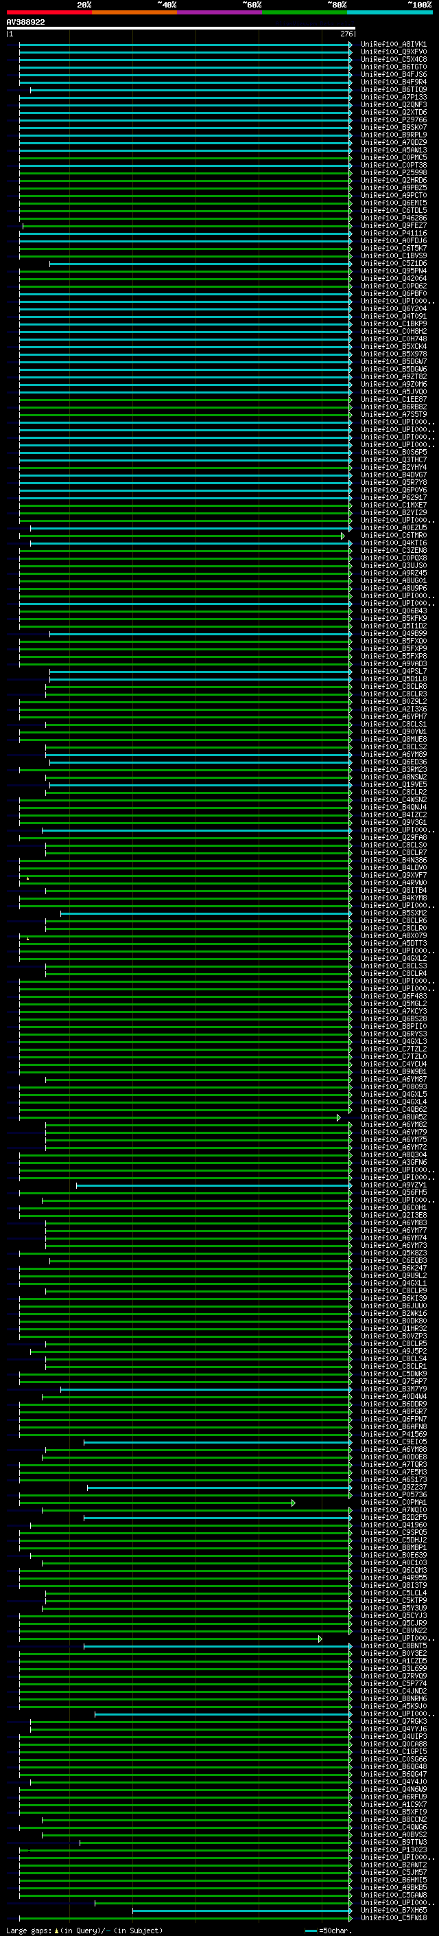Select hit UniRef100_A7KCY3

tap(394, 1012)
